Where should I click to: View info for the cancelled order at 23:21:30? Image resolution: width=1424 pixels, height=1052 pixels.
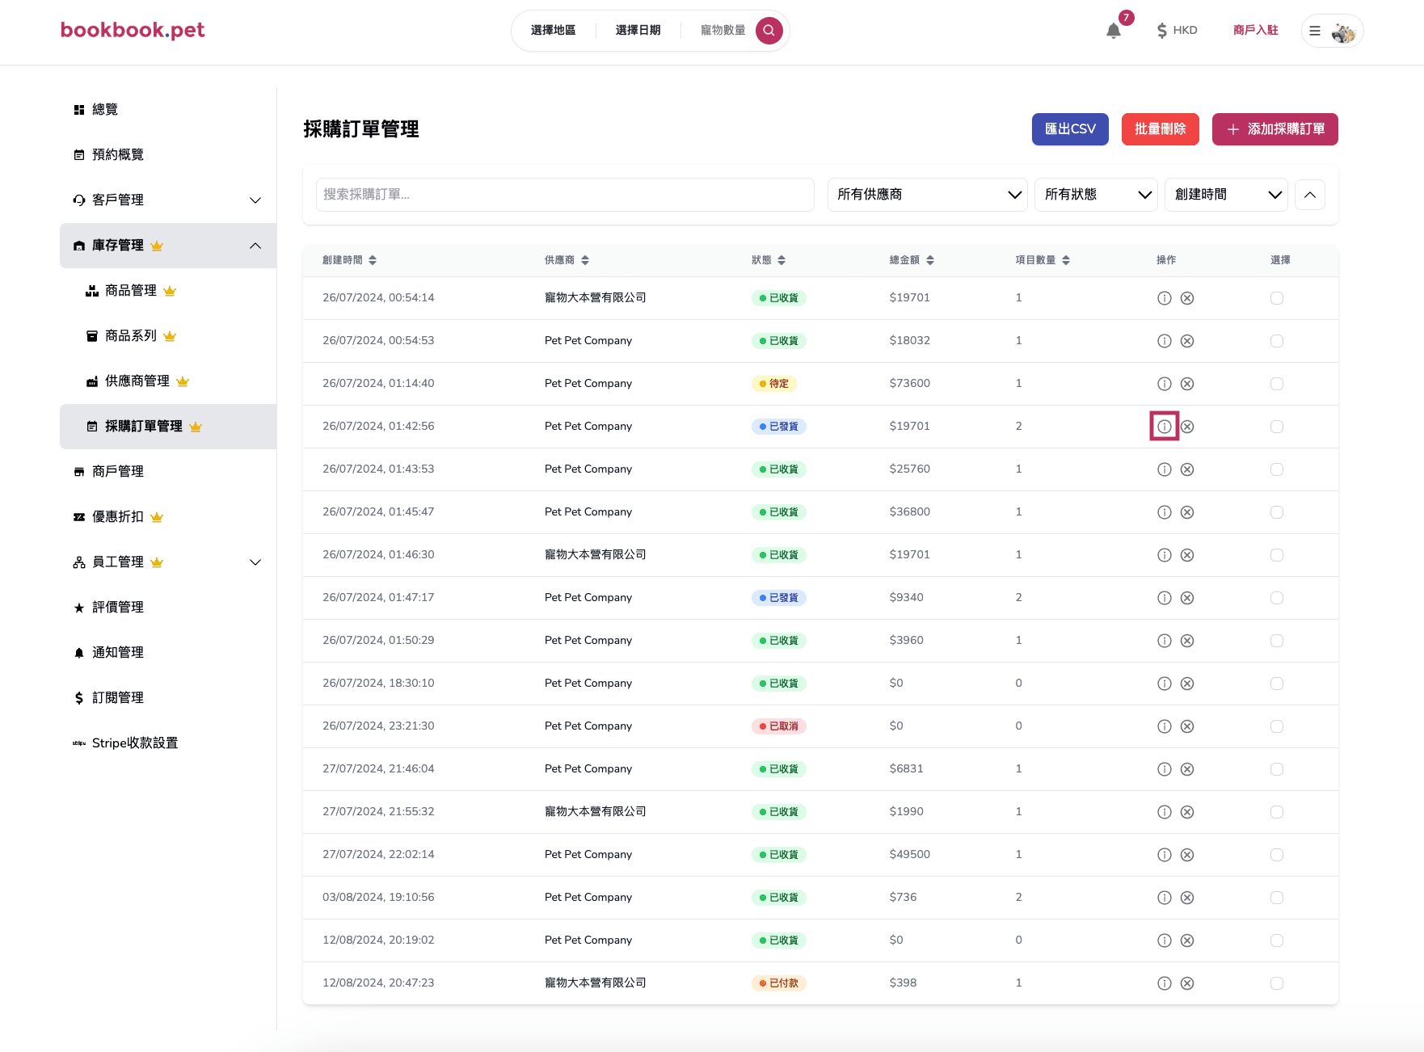click(x=1164, y=726)
